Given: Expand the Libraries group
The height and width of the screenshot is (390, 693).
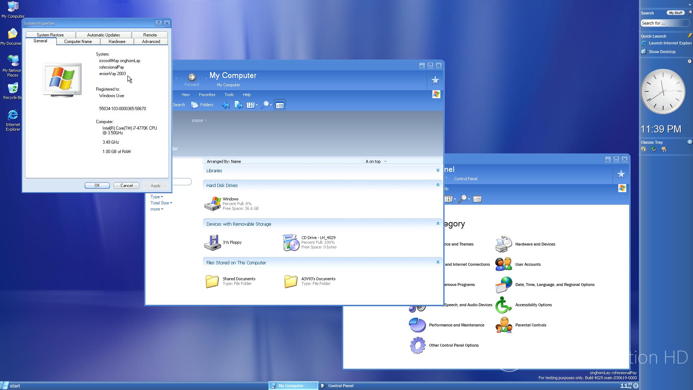Looking at the screenshot, I should (438, 170).
